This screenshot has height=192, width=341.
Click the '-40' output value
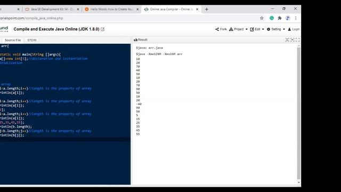point(139,104)
